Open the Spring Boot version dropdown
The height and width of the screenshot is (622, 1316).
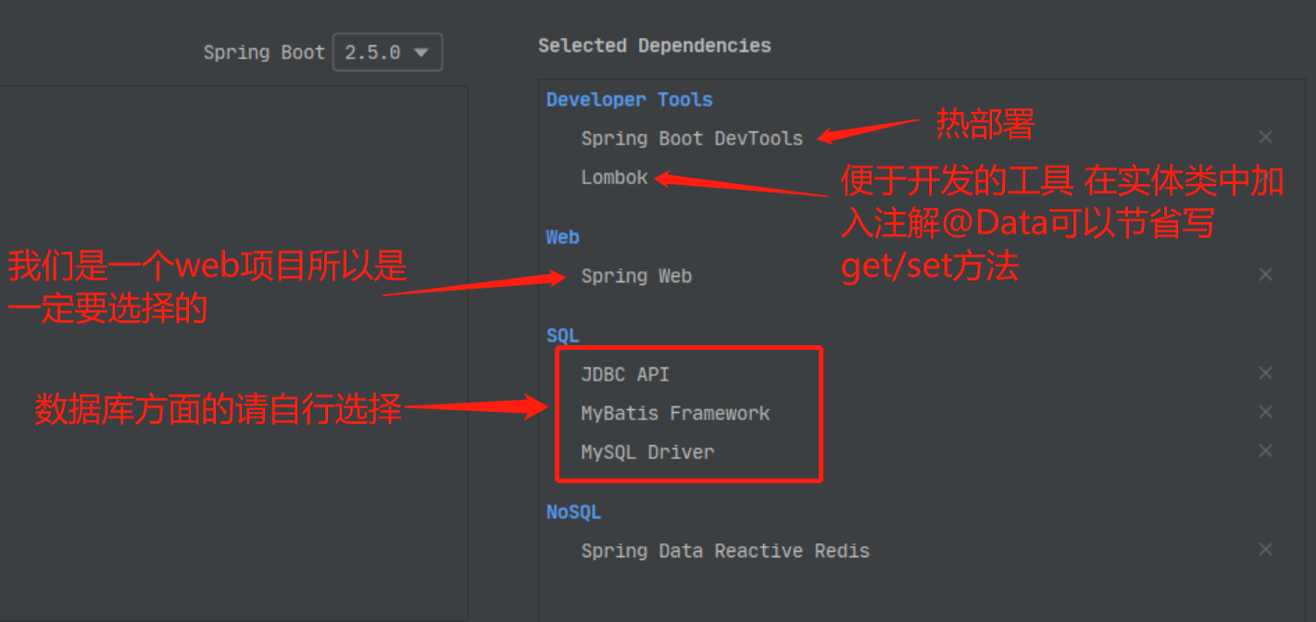387,53
